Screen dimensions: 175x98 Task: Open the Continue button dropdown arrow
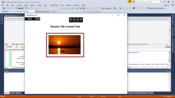click(69, 8)
